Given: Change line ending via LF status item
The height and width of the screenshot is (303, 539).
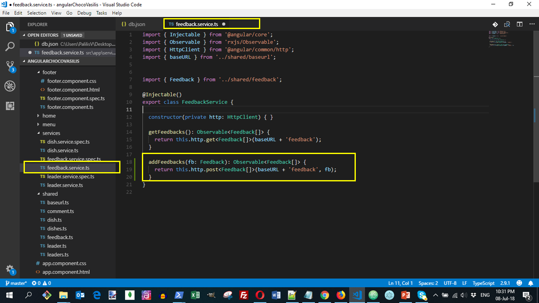Looking at the screenshot, I should pos(464,283).
